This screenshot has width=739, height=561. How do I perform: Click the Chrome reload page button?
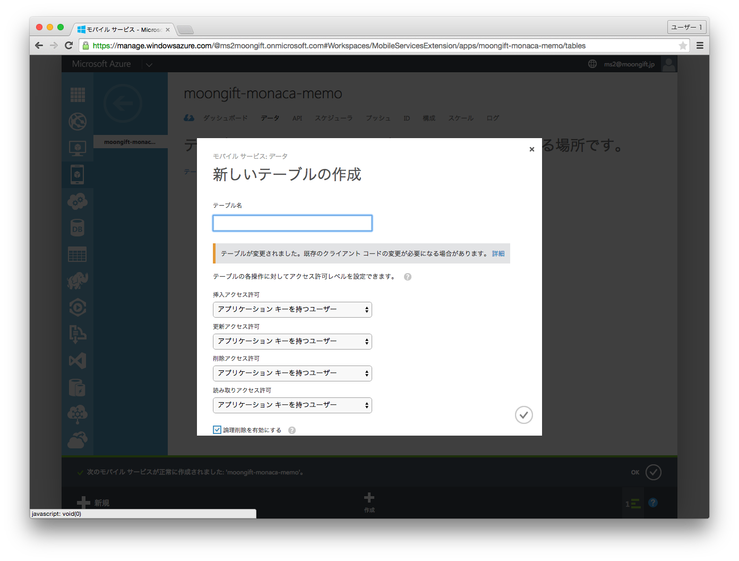68,46
